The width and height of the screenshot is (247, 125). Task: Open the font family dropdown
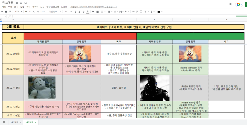tap(55, 12)
